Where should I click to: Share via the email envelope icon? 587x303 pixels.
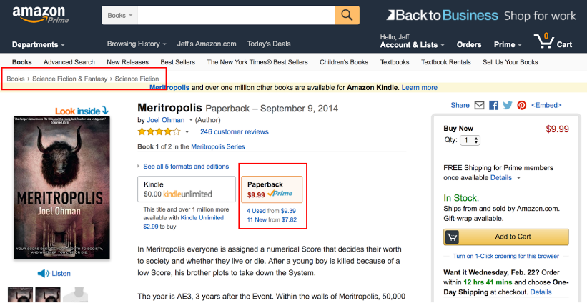(x=479, y=106)
